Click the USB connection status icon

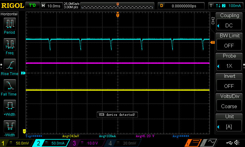(x=229, y=143)
